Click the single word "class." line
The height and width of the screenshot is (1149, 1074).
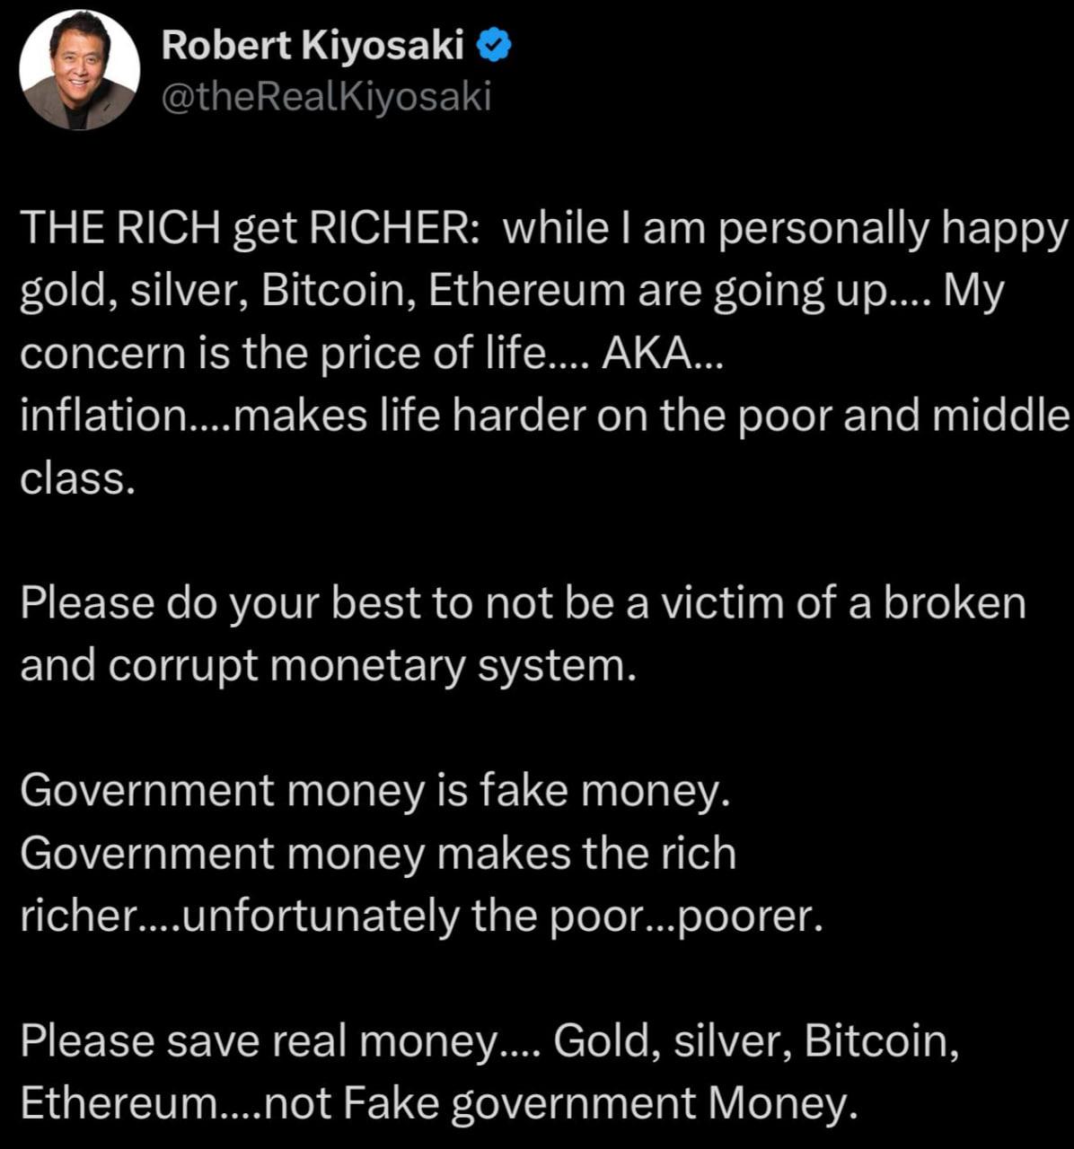[x=78, y=478]
